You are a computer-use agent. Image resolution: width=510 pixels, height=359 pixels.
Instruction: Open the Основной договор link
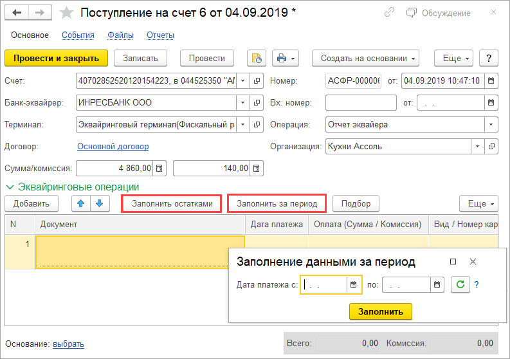point(113,147)
